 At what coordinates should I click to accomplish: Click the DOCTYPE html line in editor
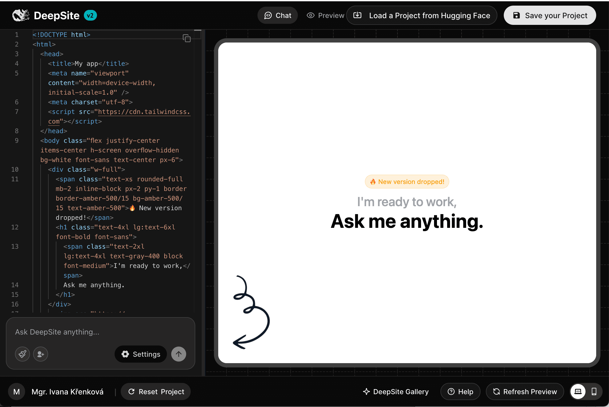(61, 35)
